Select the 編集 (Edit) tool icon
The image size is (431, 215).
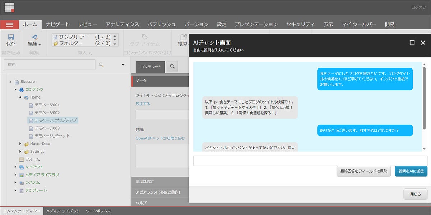coord(34,38)
